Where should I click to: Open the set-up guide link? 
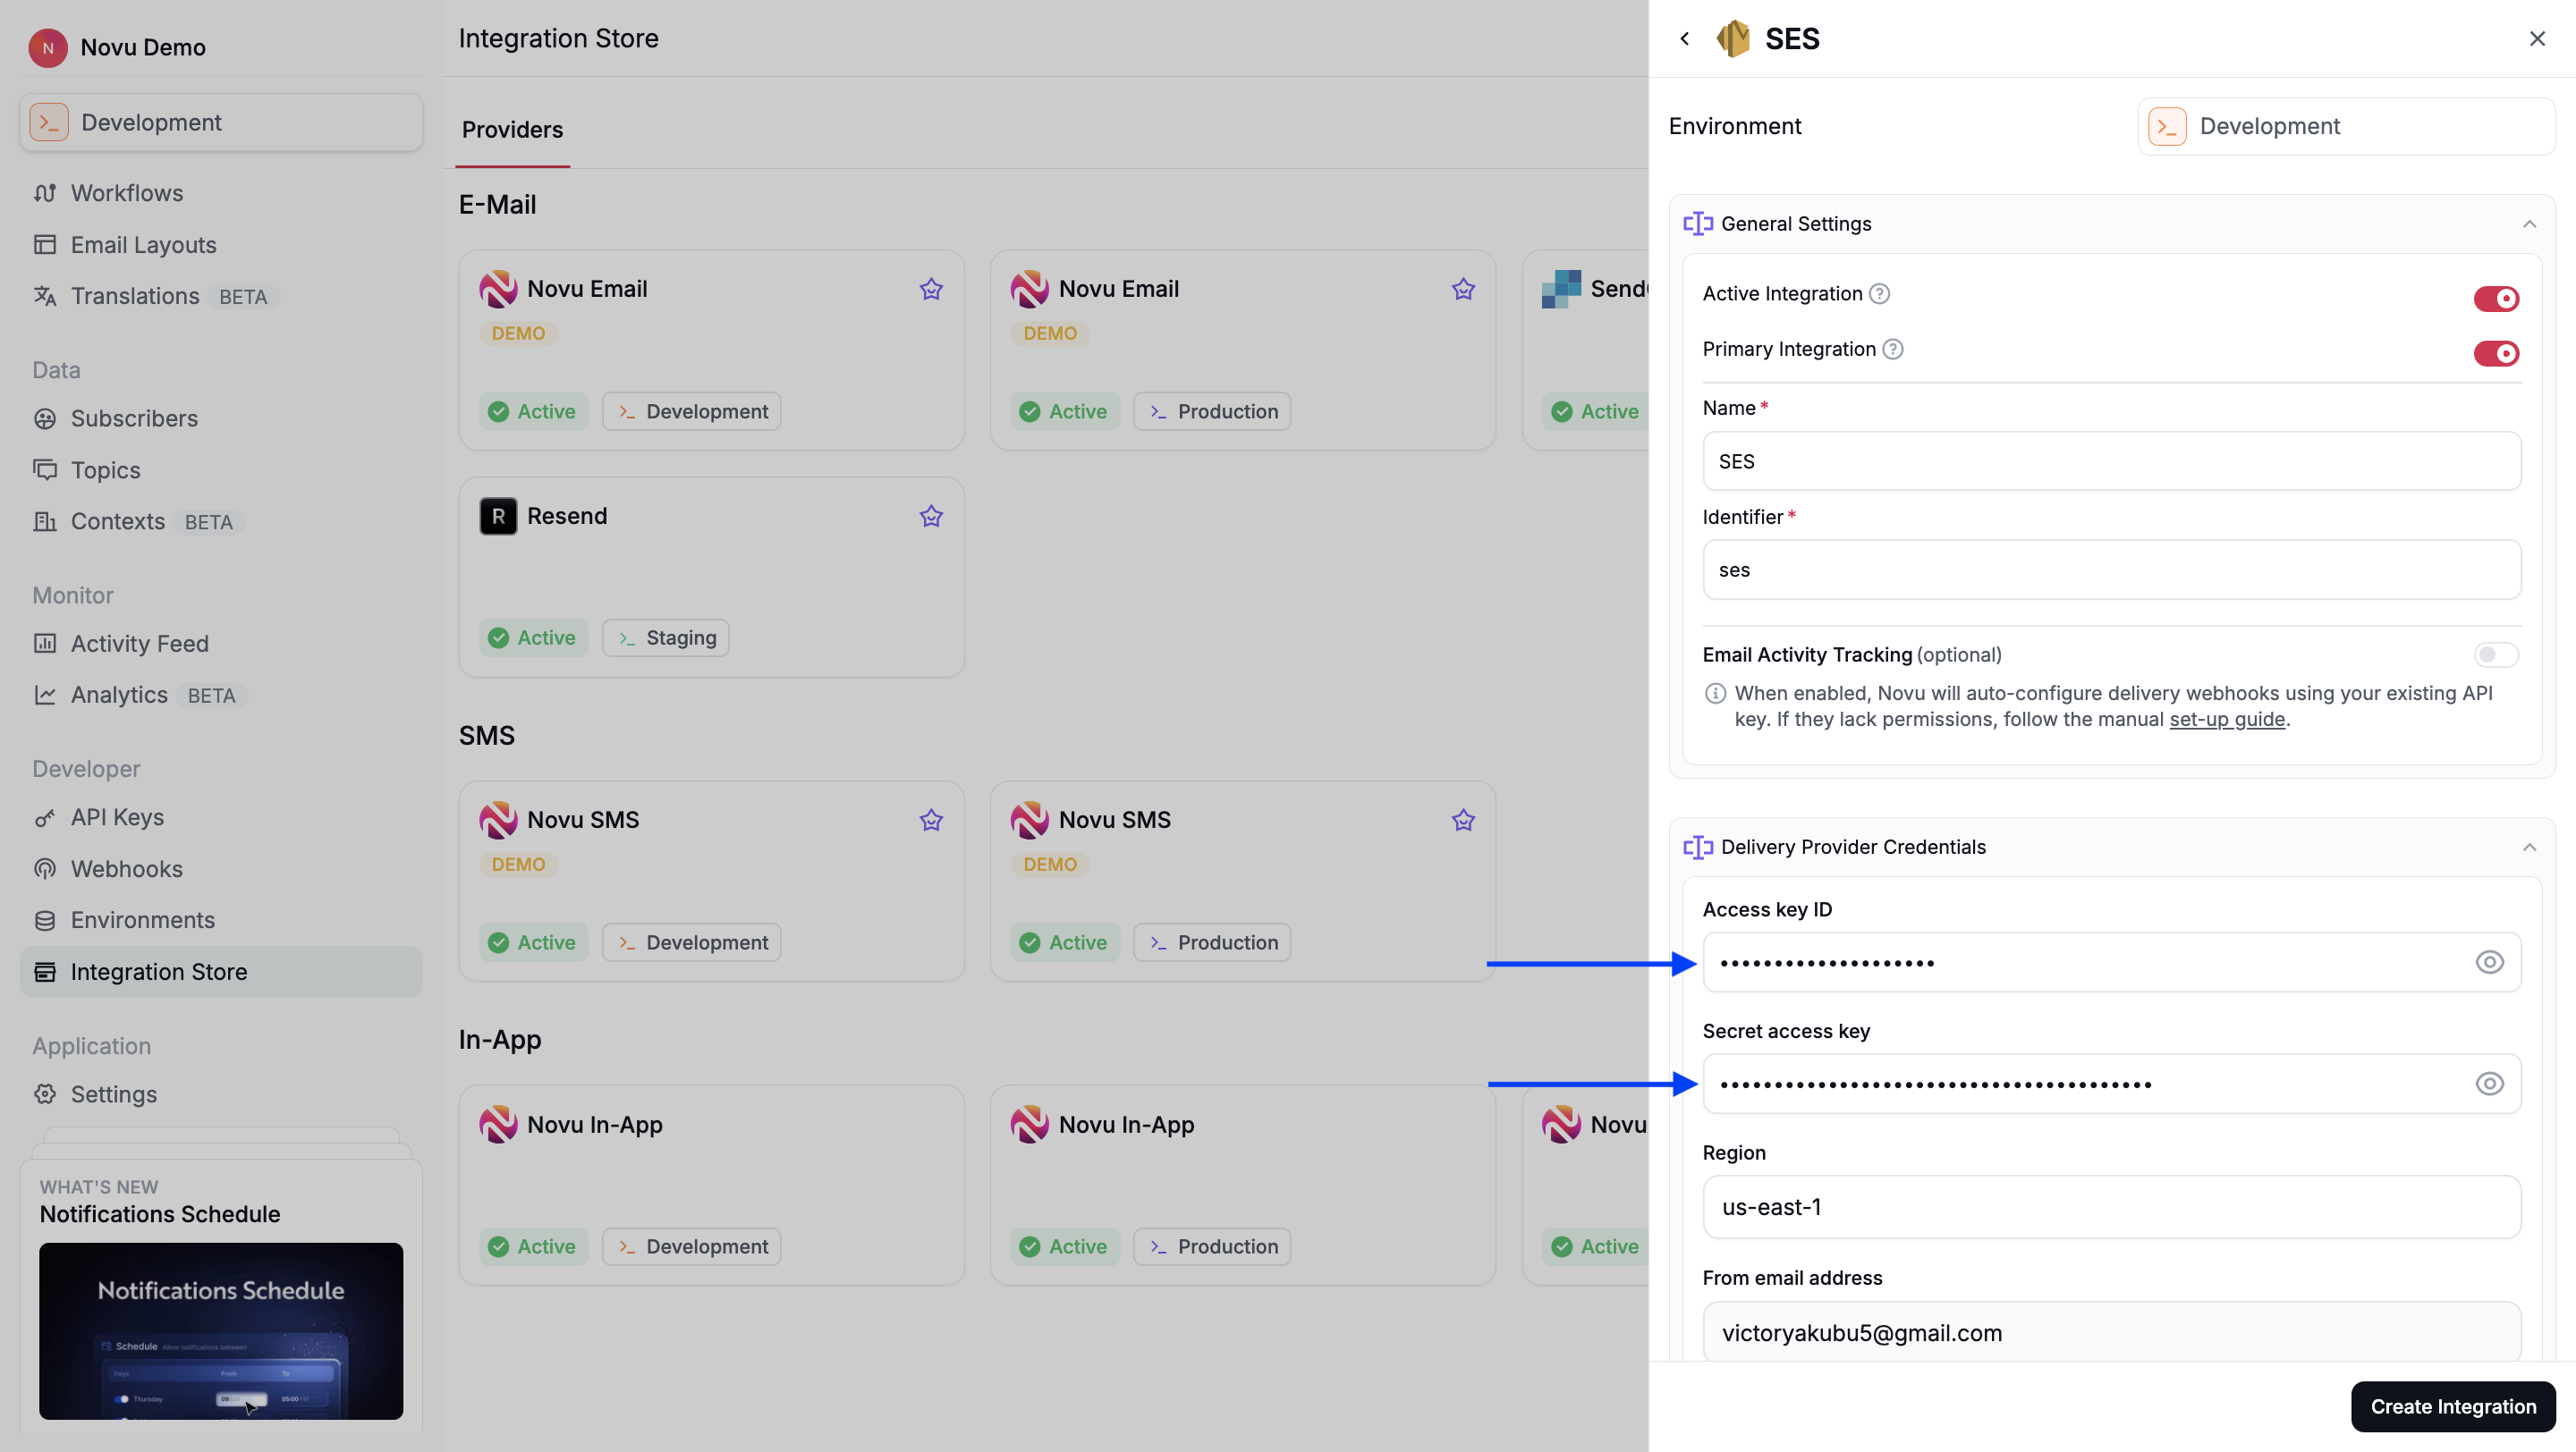pyautogui.click(x=2227, y=720)
